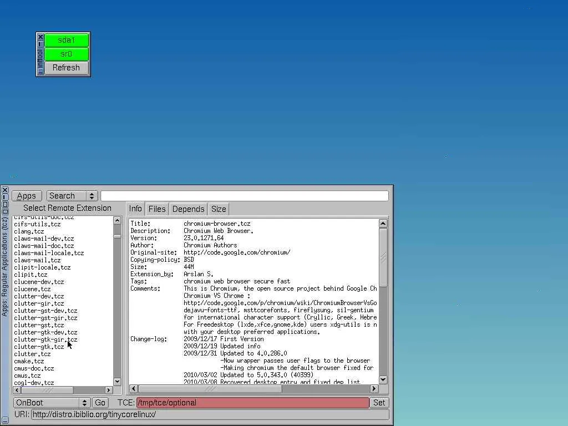The width and height of the screenshot is (568, 426).
Task: Click the Set button for the TCE directory
Action: (379, 403)
